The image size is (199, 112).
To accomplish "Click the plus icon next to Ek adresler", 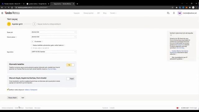I will point(32,41).
